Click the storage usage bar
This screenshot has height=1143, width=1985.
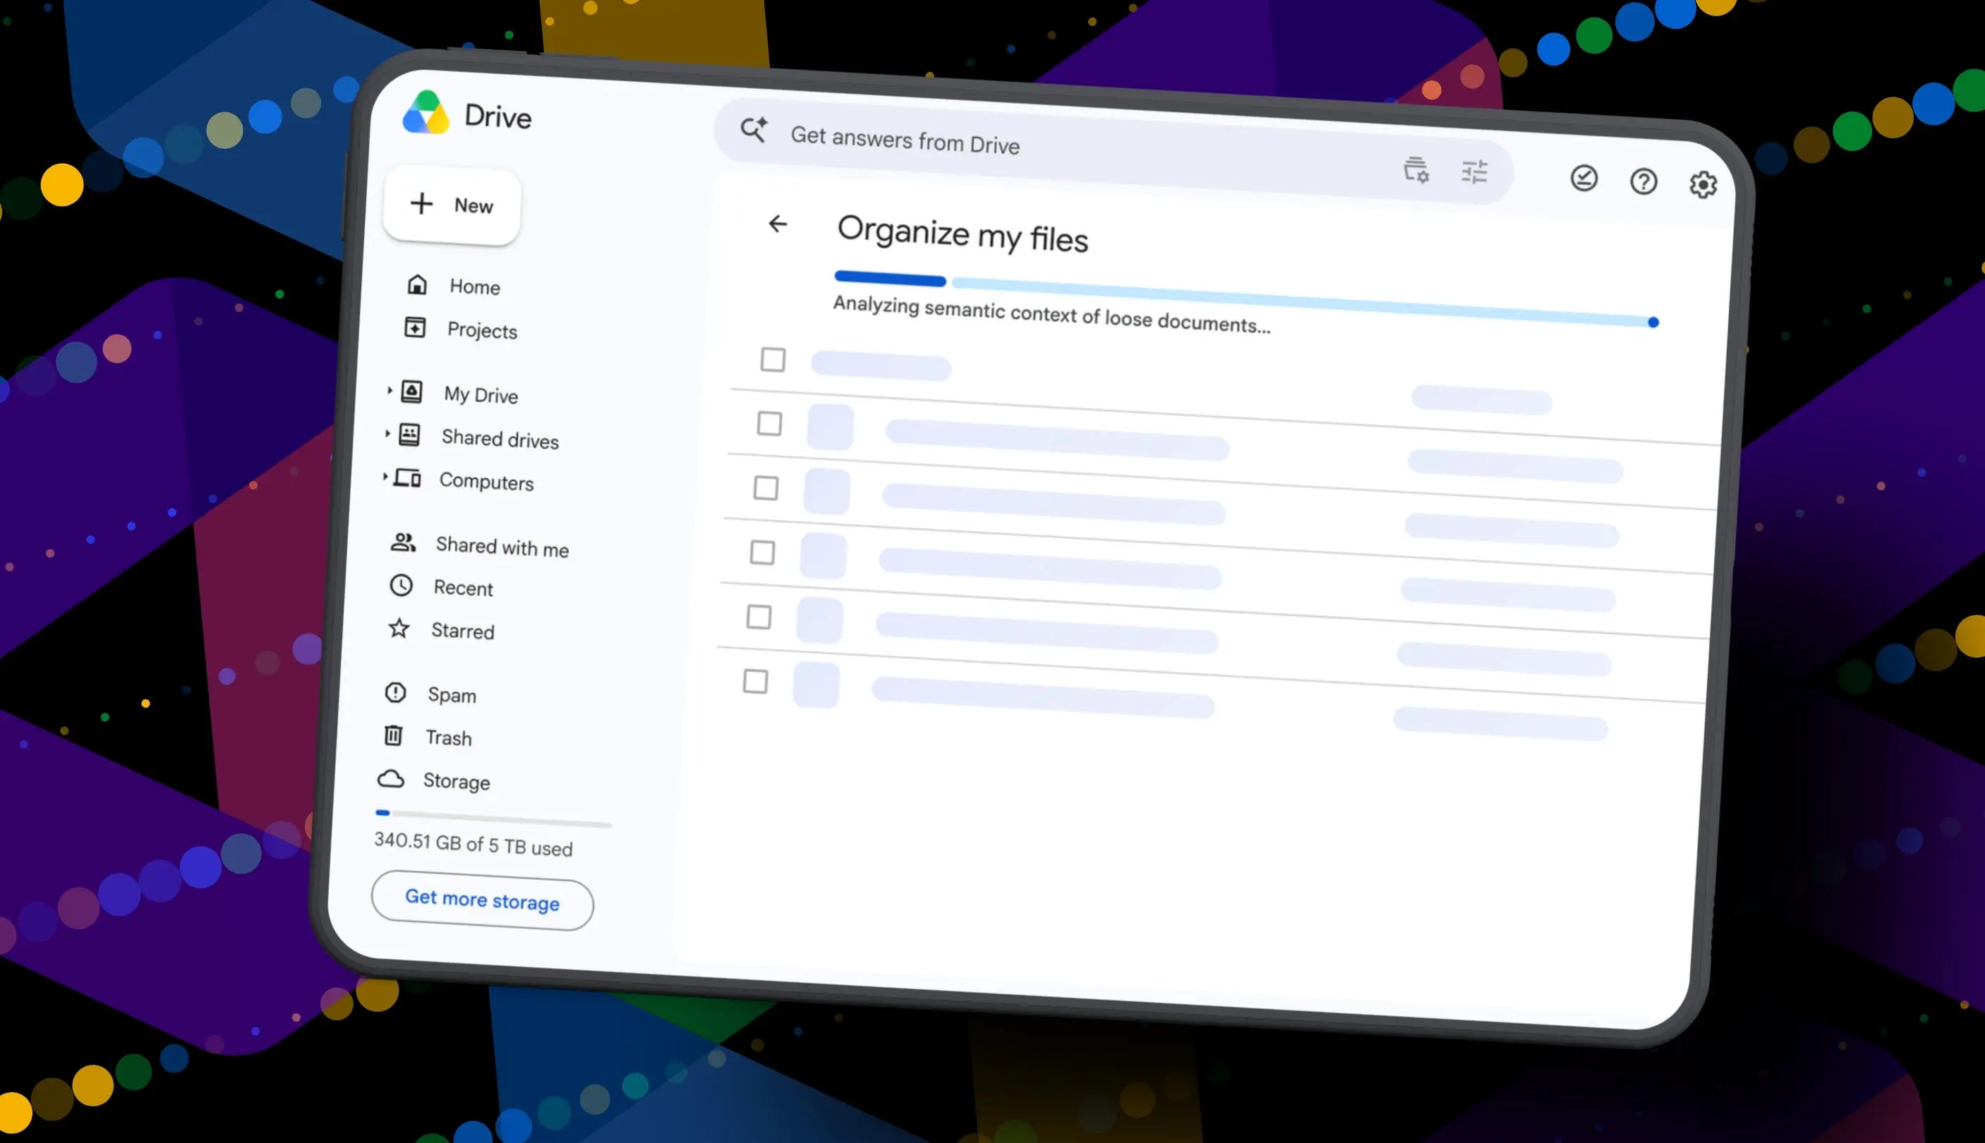[493, 818]
